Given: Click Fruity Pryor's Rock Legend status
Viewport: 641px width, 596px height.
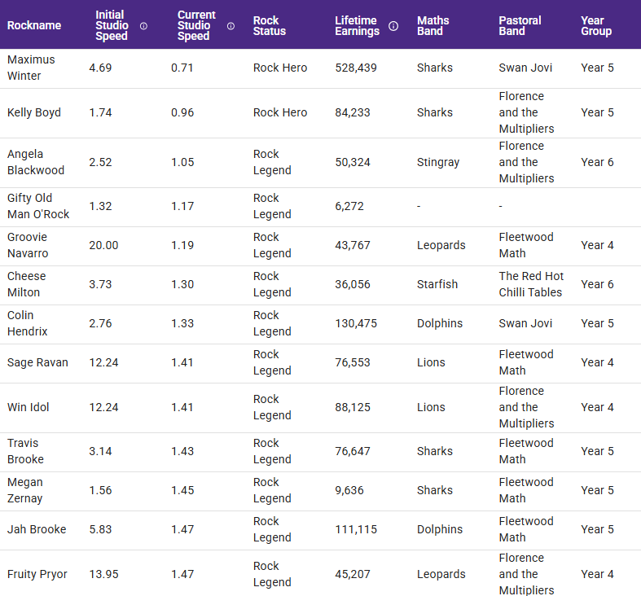Looking at the screenshot, I should pos(272,574).
